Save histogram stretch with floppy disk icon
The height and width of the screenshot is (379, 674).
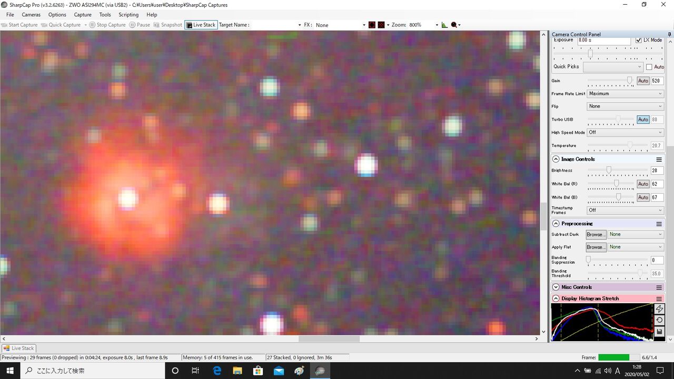(659, 332)
